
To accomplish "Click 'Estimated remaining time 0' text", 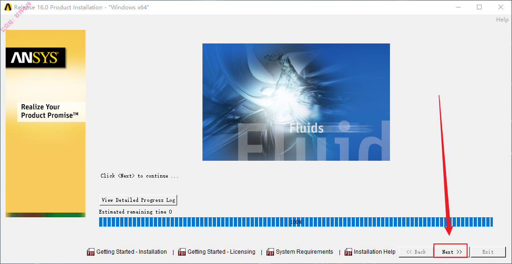I will pos(135,212).
